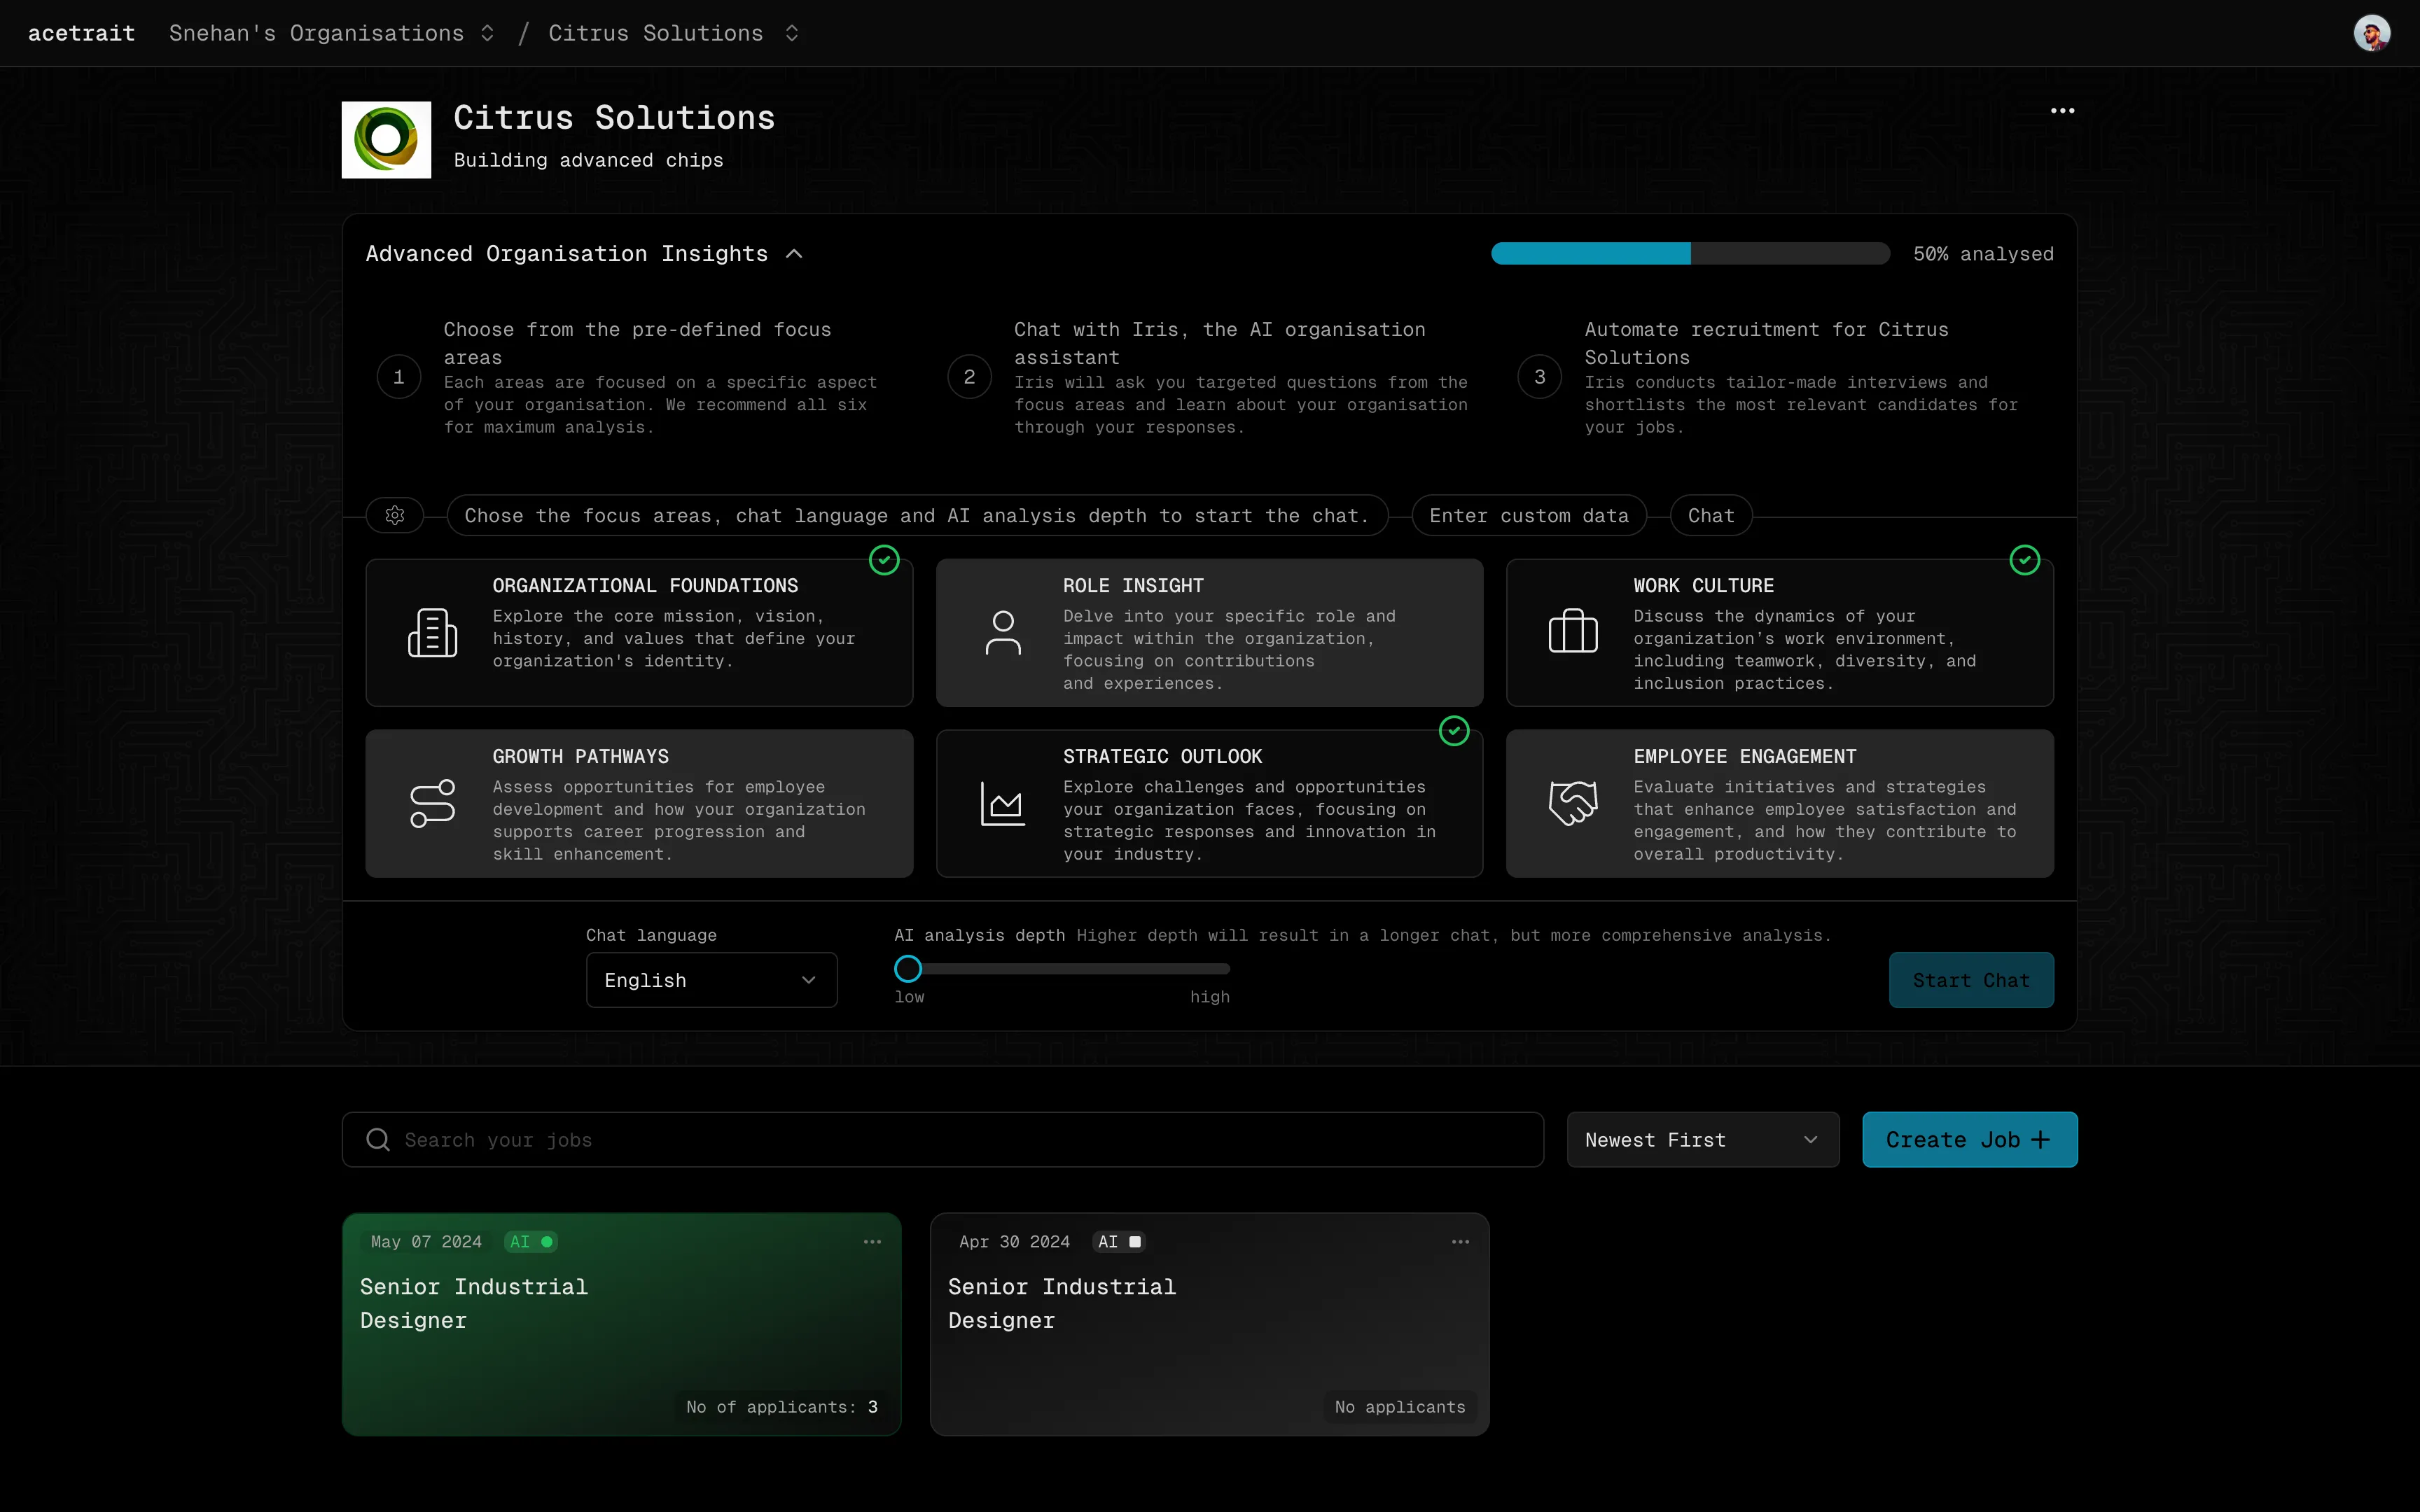
Task: Select the Chat tab
Action: 1709,514
